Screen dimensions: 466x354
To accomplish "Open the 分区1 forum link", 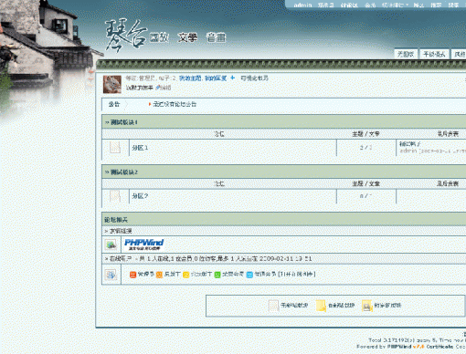I will [140, 148].
